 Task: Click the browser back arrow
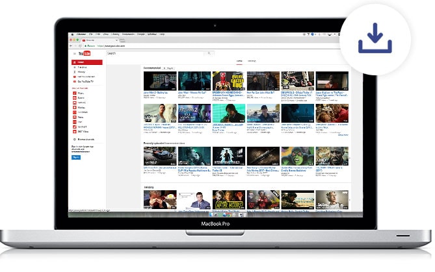tap(71, 45)
